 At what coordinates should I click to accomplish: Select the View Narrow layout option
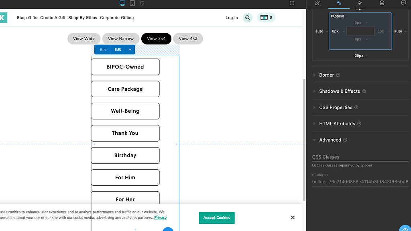(120, 38)
